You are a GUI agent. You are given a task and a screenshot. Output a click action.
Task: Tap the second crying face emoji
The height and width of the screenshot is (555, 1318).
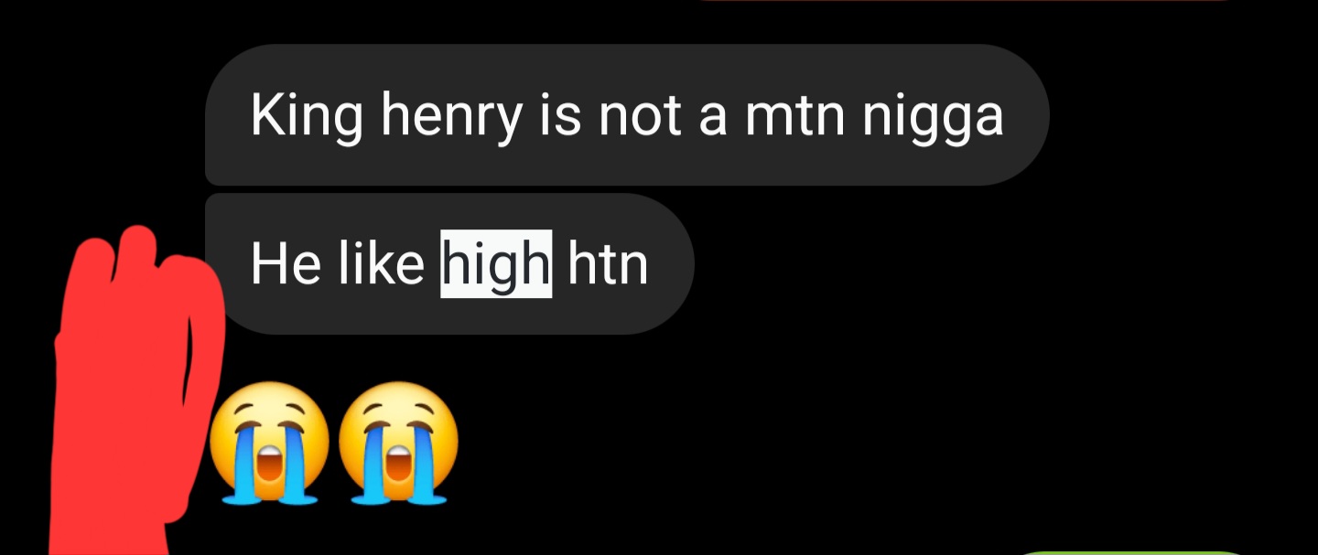(x=398, y=443)
